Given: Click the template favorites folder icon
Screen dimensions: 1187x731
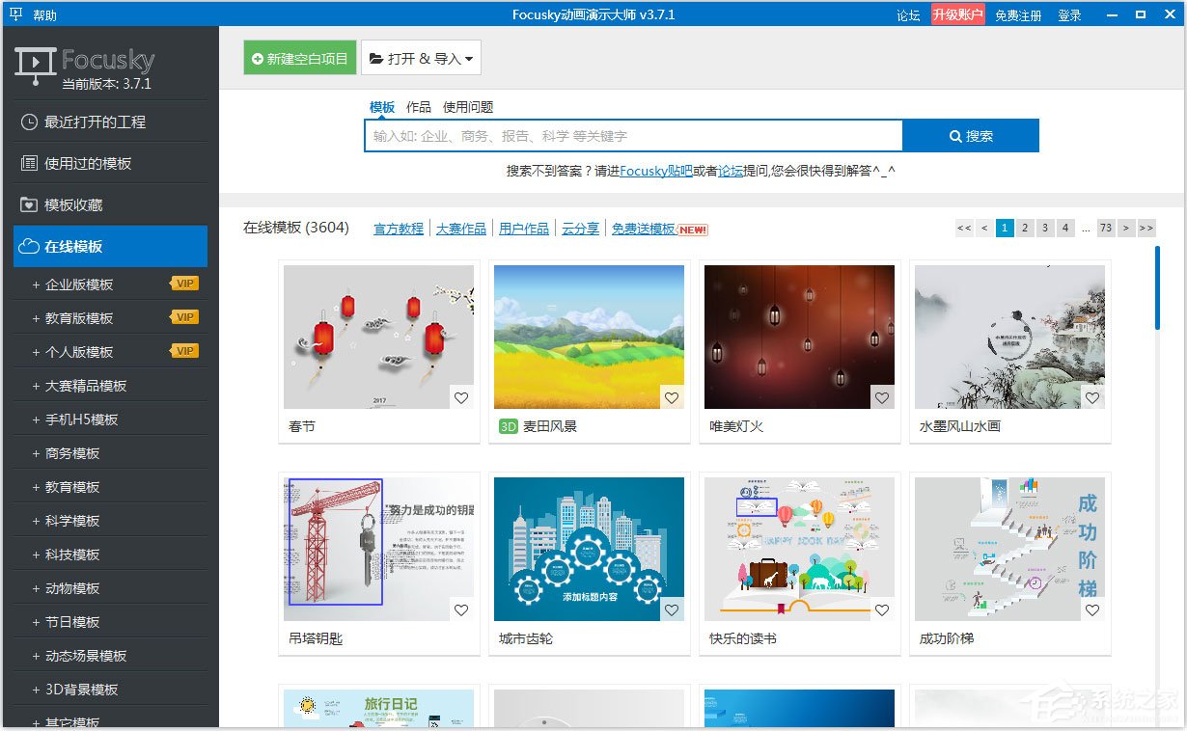Looking at the screenshot, I should click(x=29, y=205).
